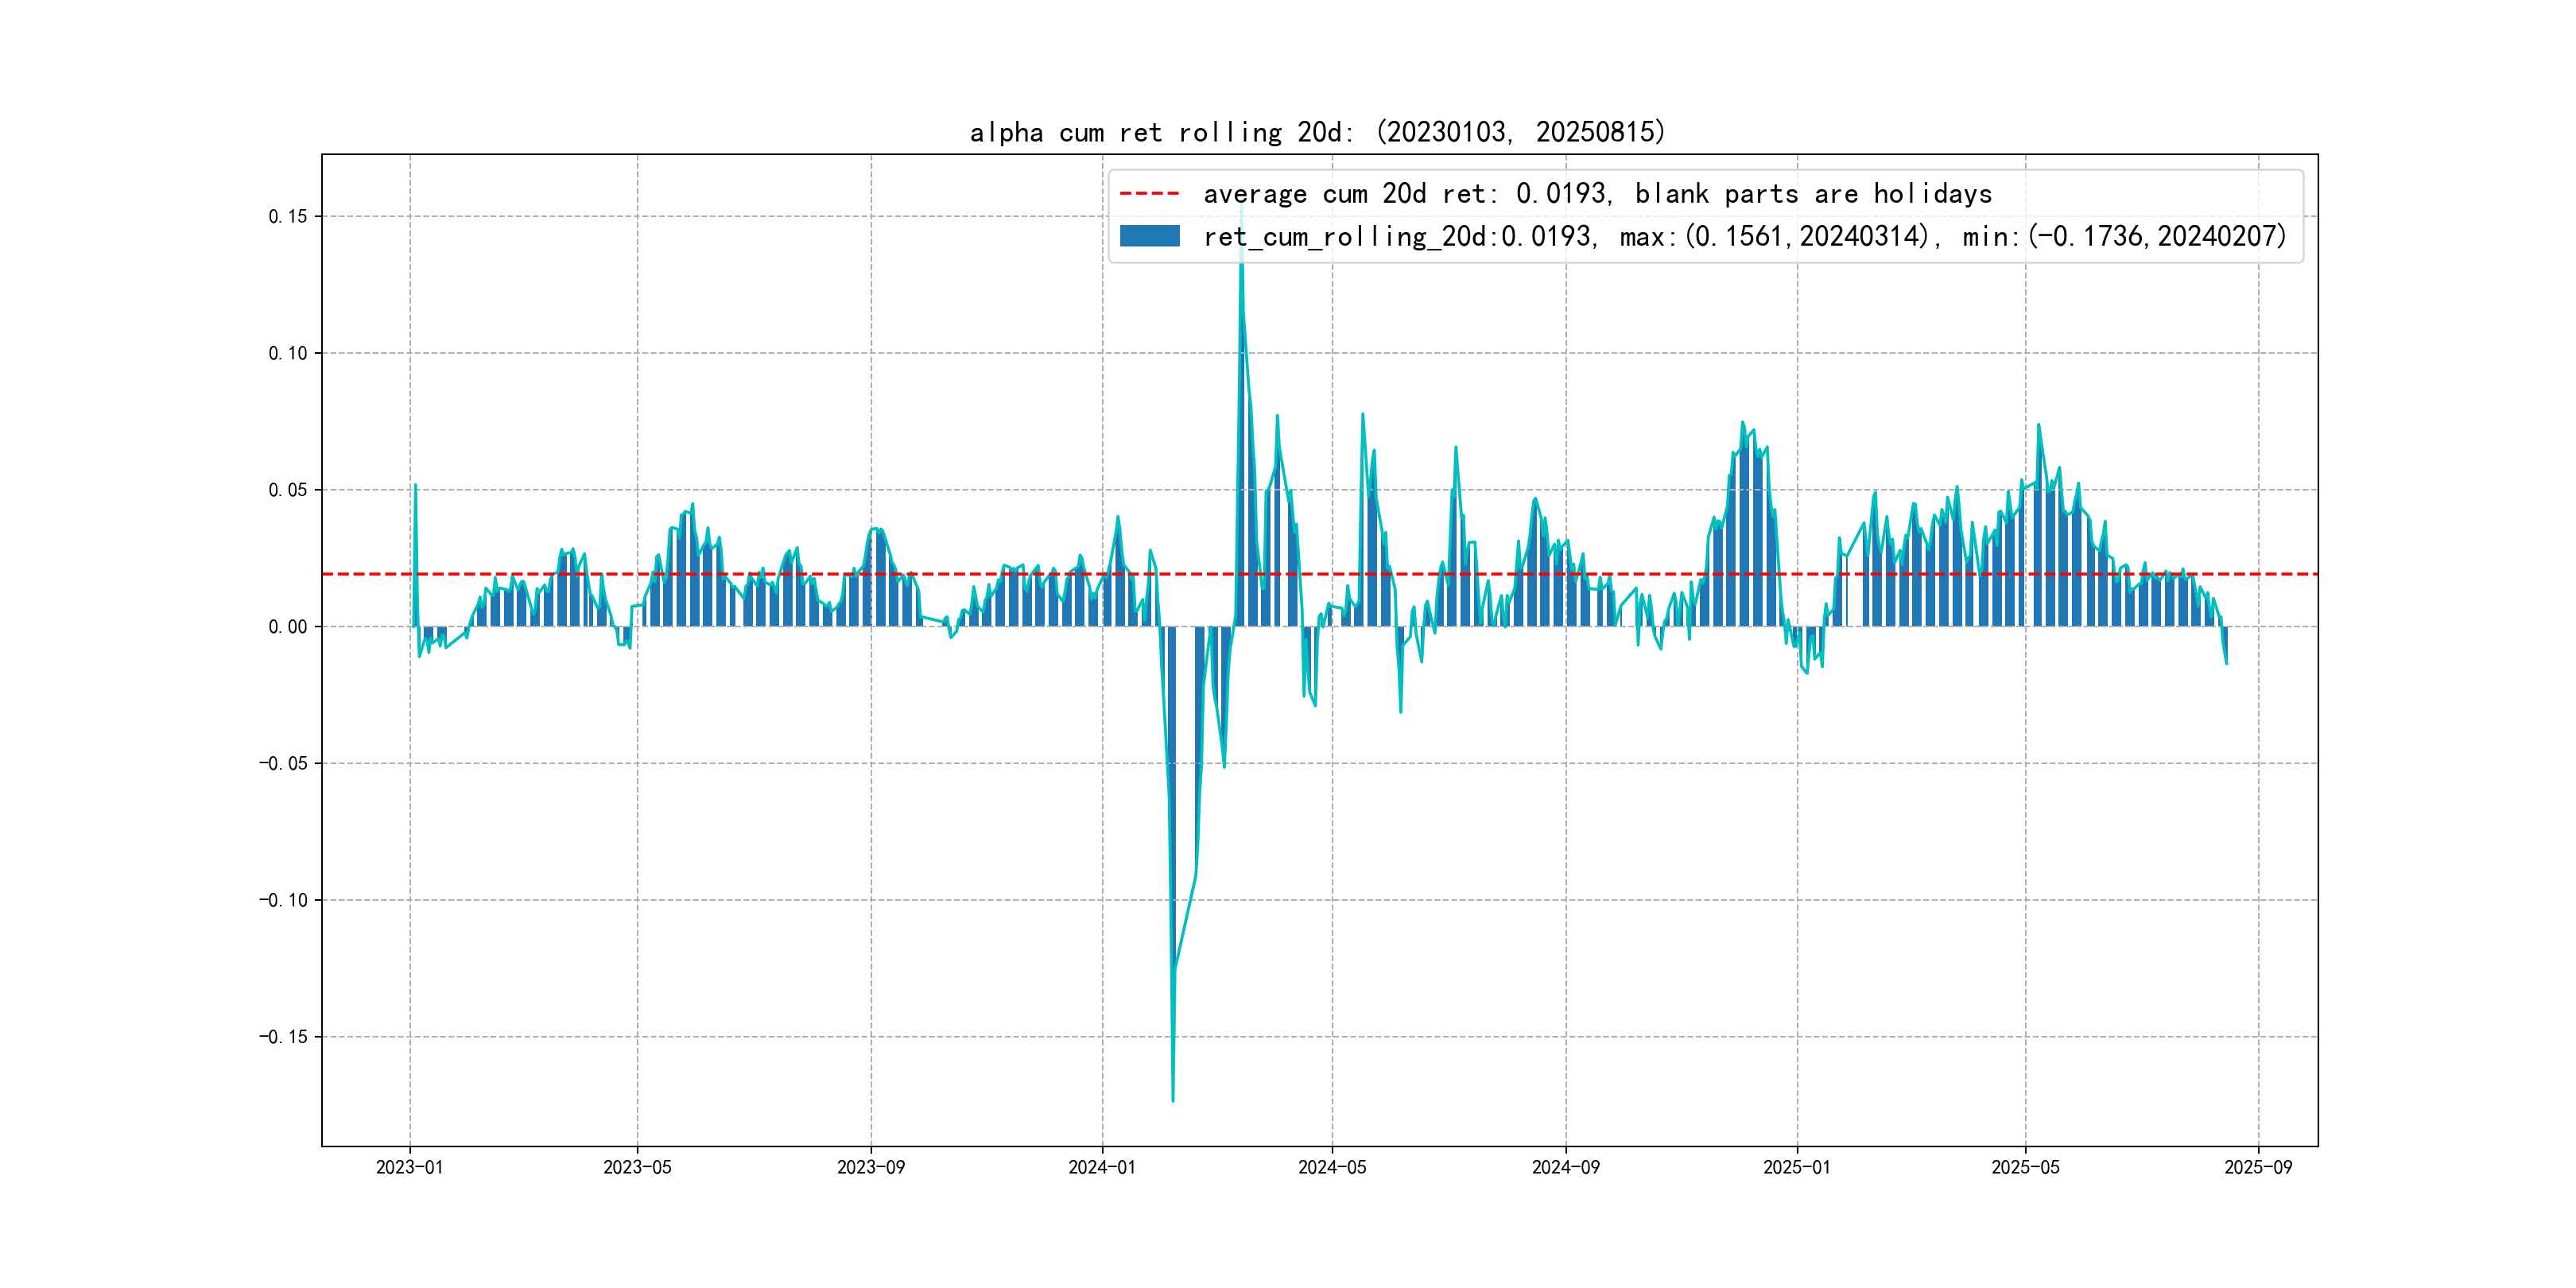Click the 0.00 y-axis tick label
This screenshot has height=1288, width=2576.
pyautogui.click(x=287, y=627)
